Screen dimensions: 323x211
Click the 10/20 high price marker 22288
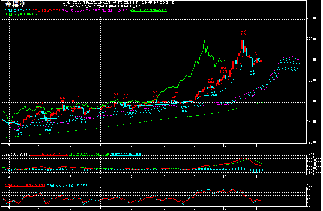coord(243,34)
